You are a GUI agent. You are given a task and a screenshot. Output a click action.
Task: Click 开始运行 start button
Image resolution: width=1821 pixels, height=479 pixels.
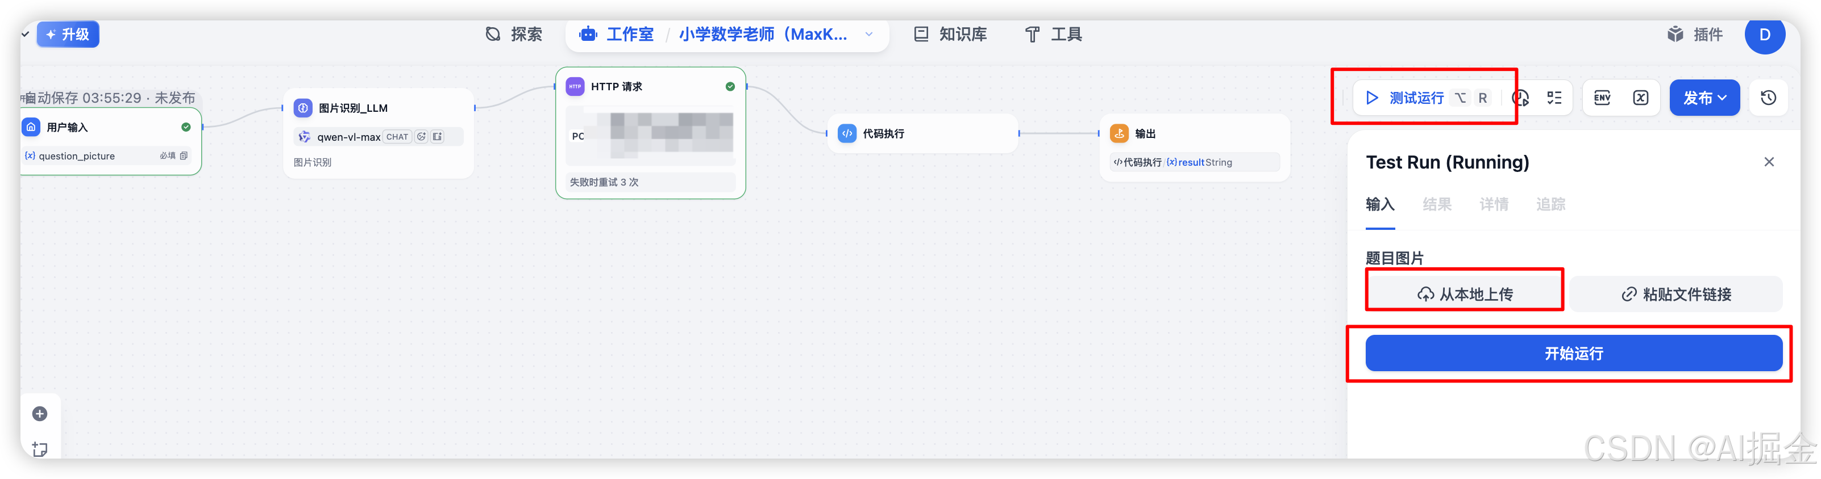point(1574,354)
